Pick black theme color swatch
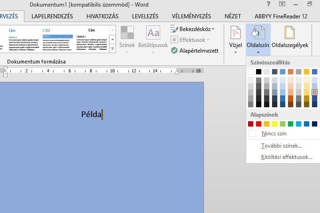The height and width of the screenshot is (213, 320). tap(258, 71)
